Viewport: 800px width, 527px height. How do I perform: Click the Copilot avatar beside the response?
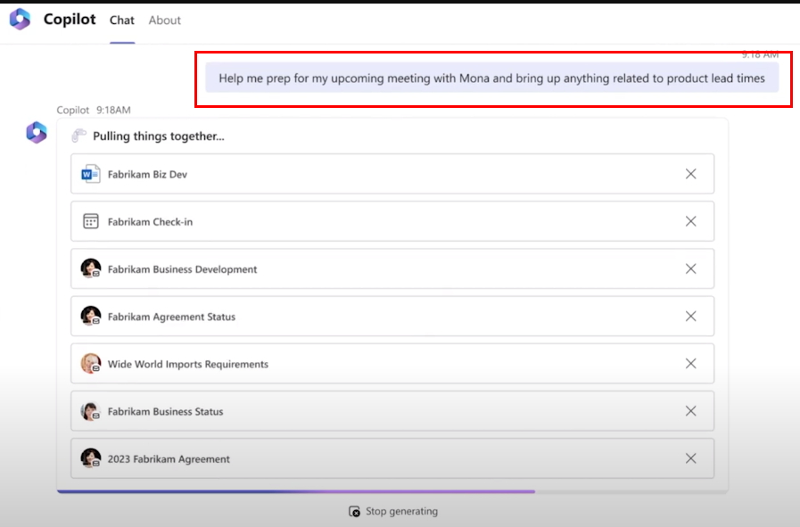[37, 133]
